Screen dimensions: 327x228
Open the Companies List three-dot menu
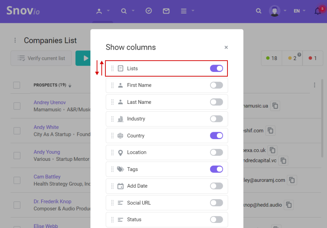15,40
